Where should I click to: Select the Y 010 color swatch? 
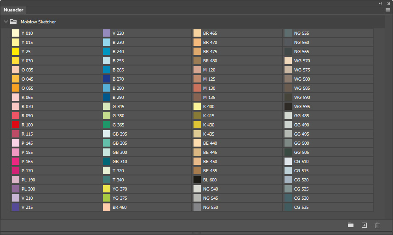click(x=16, y=33)
